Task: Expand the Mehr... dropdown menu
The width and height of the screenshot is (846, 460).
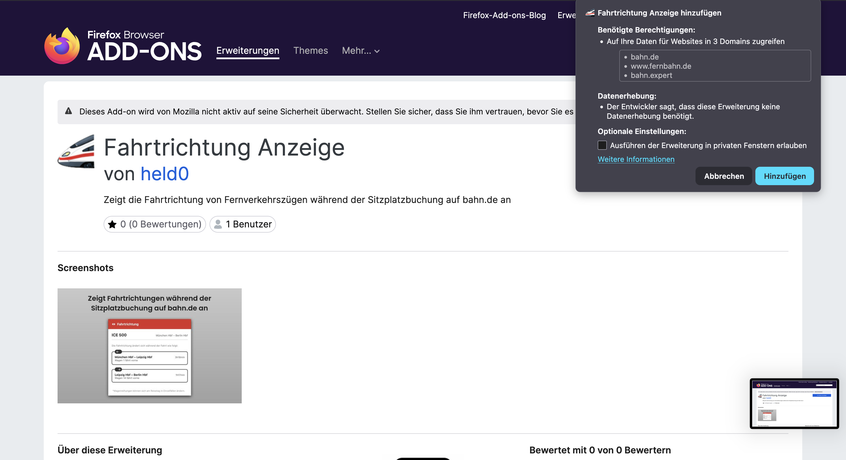Action: point(361,51)
